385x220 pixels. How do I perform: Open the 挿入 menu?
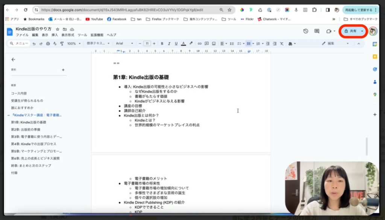pos(55,35)
